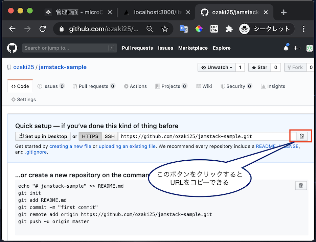Image resolution: width=316 pixels, height=242 pixels.
Task: Open the plus create-new dropdown
Action: click(x=297, y=48)
